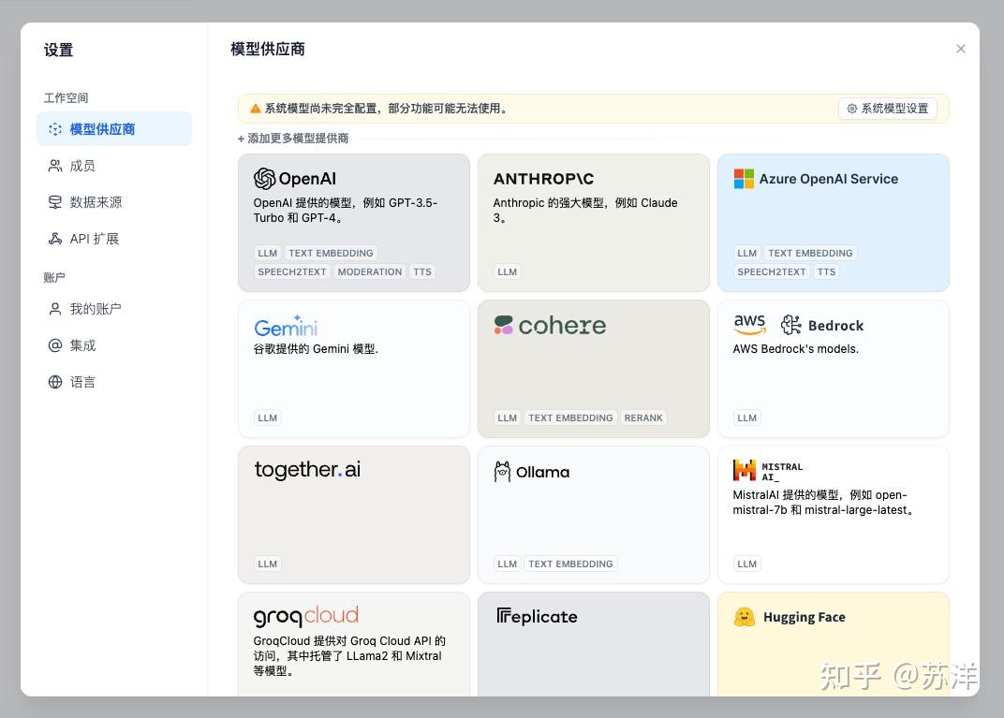Screen dimensions: 1004x718
Task: Switch to 语言 language settings
Action: pyautogui.click(x=82, y=382)
